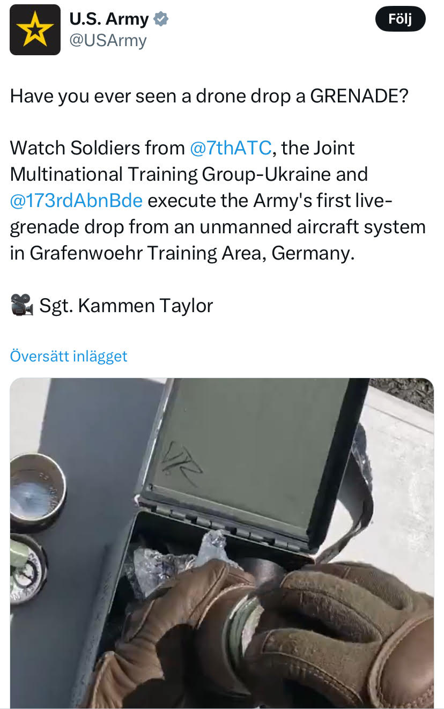Open the U.S. Army star profile picture
Screen dimensions: 444x709
coord(35,29)
